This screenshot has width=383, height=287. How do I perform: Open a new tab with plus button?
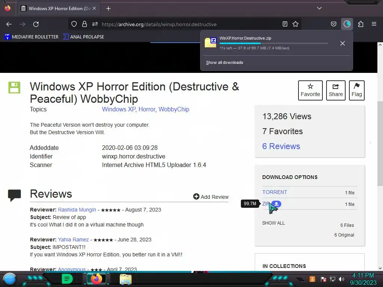108,9
